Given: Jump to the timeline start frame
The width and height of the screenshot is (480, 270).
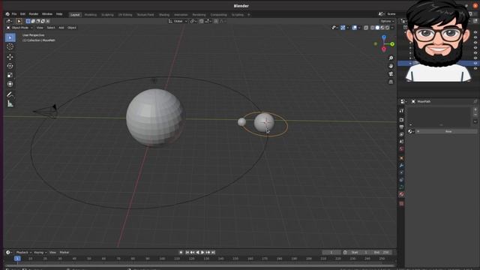Looking at the screenshot, I should tap(187, 252).
